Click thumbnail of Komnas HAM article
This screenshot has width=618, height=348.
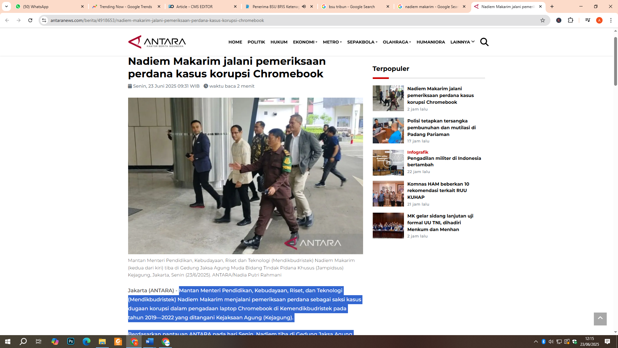click(388, 194)
